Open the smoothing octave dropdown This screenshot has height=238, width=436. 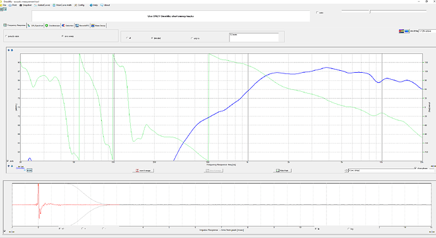427,31
